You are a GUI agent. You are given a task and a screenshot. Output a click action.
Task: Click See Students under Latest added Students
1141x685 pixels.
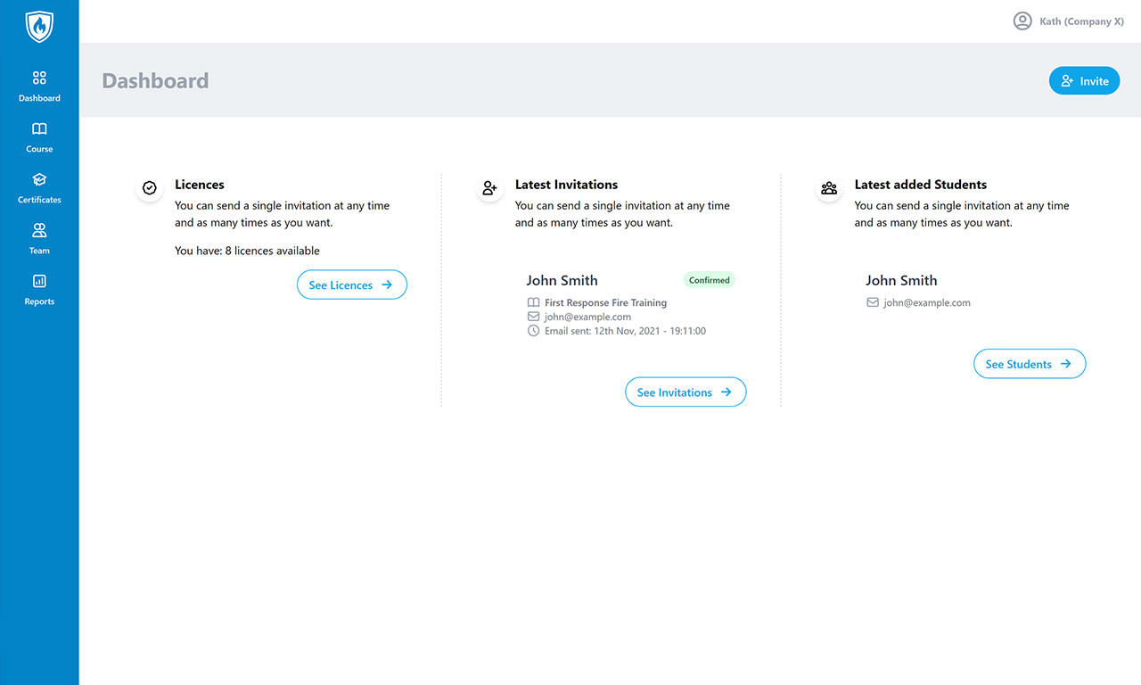coord(1030,363)
